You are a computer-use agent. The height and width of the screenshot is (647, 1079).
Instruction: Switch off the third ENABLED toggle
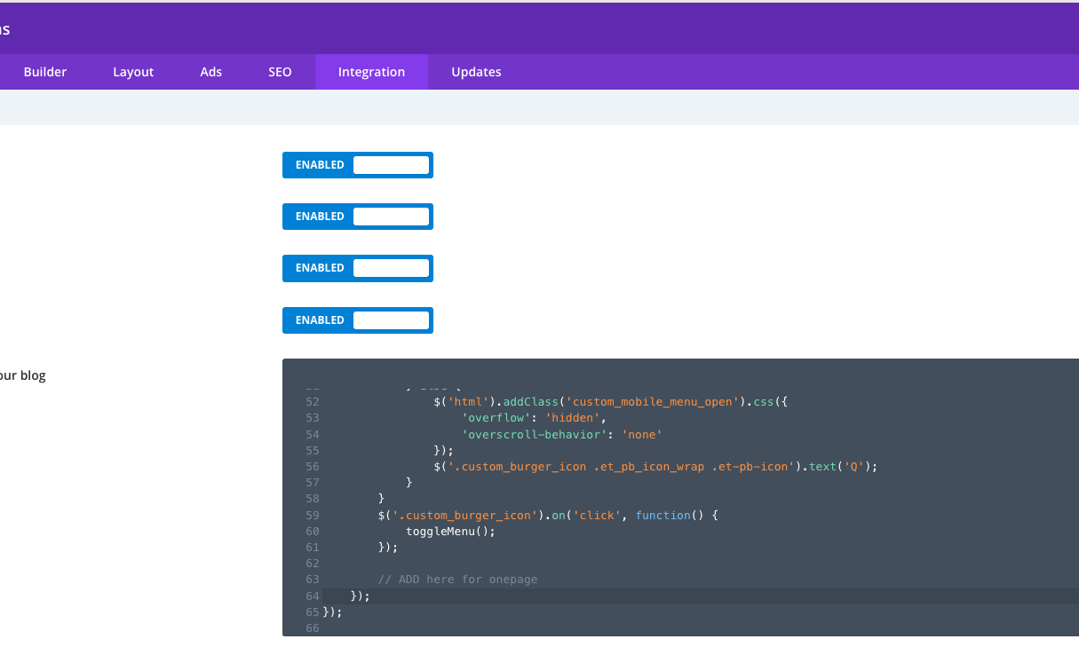click(x=357, y=268)
